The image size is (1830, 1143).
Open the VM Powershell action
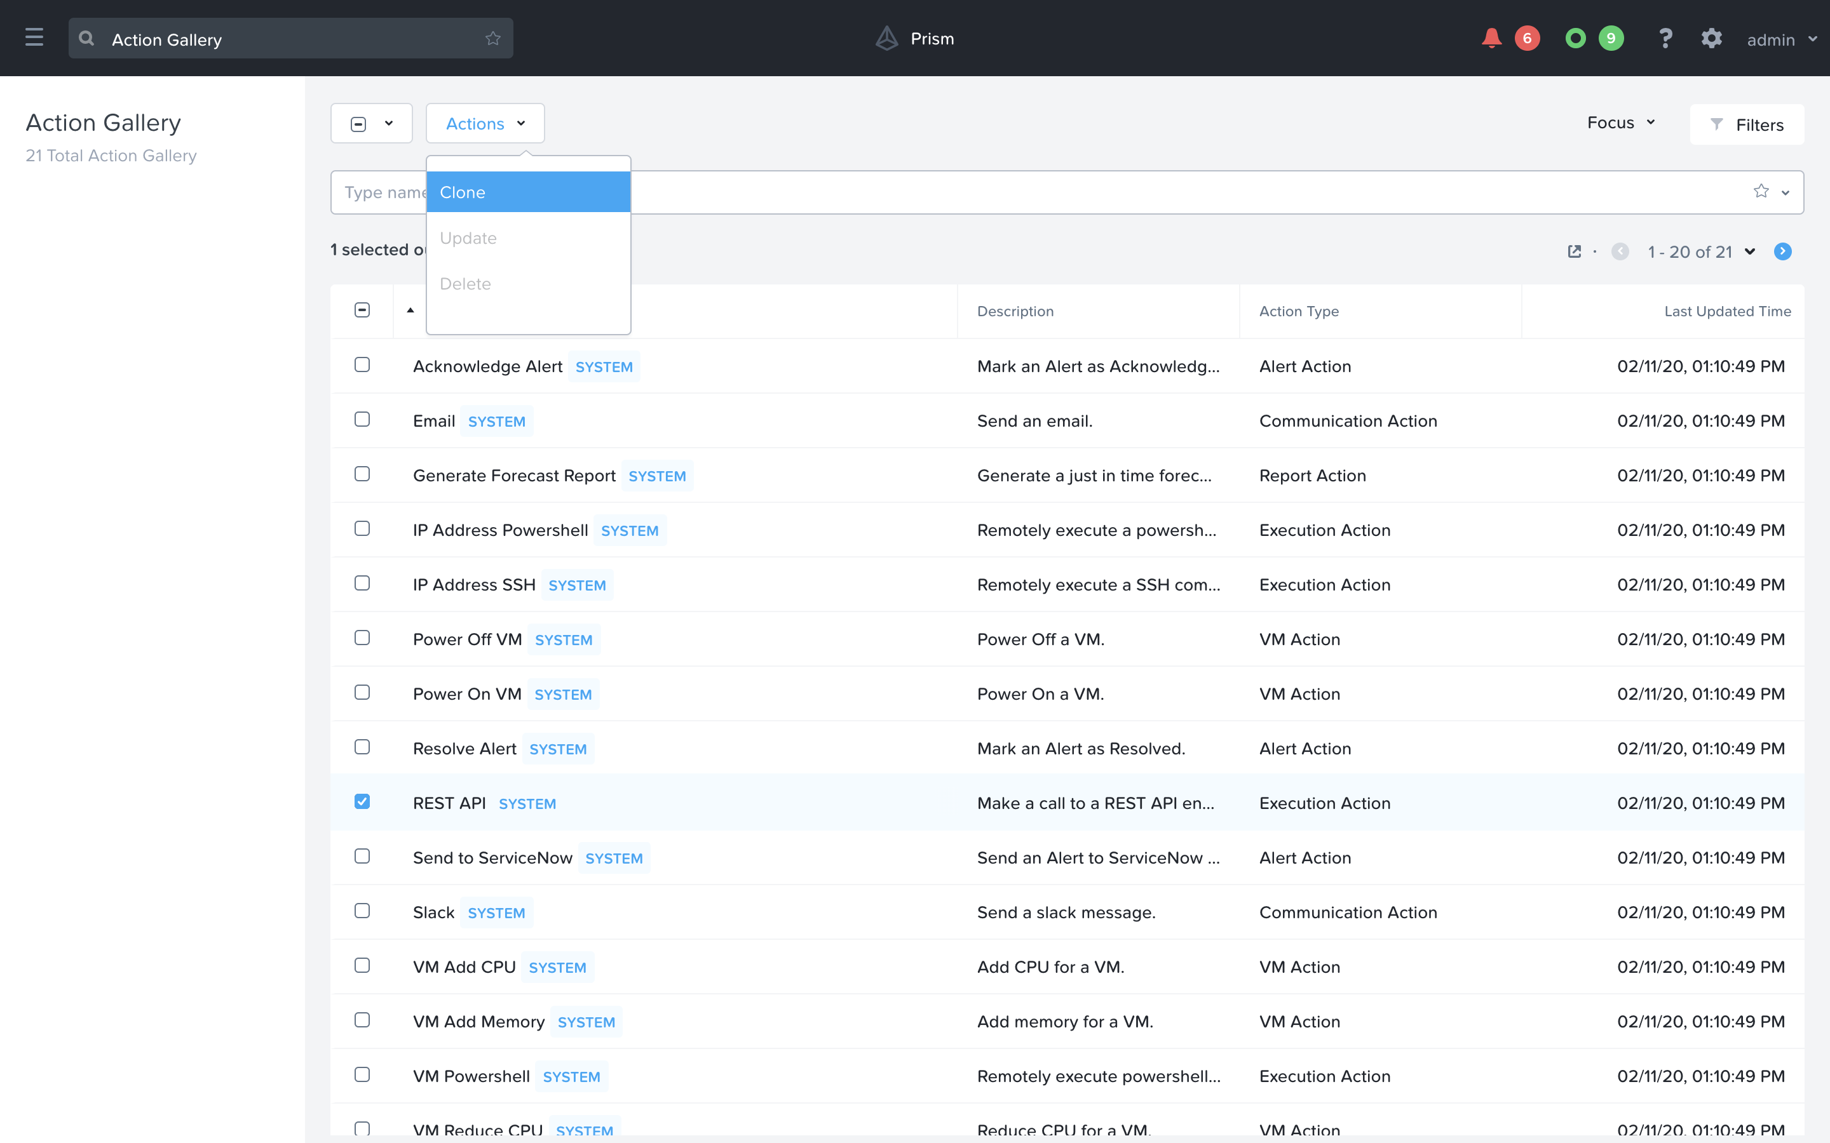click(471, 1076)
